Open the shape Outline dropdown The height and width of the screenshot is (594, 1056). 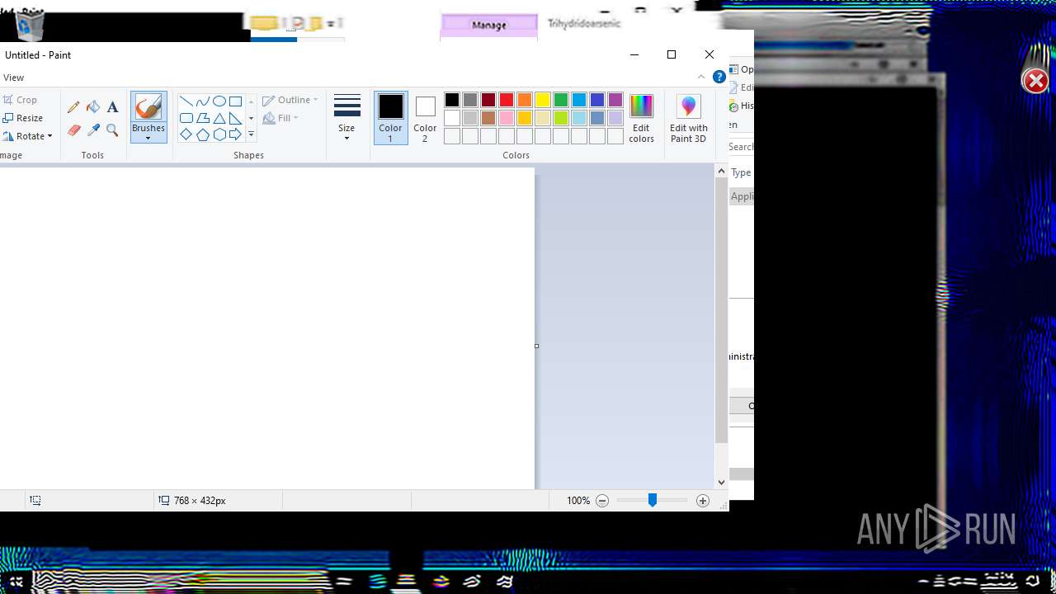[290, 100]
